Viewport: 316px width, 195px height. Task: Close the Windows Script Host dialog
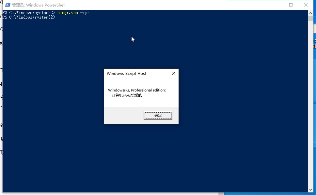click(x=174, y=73)
